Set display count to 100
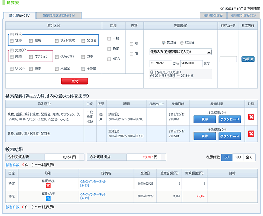The width and height of the screenshot is (263, 216). point(237,157)
